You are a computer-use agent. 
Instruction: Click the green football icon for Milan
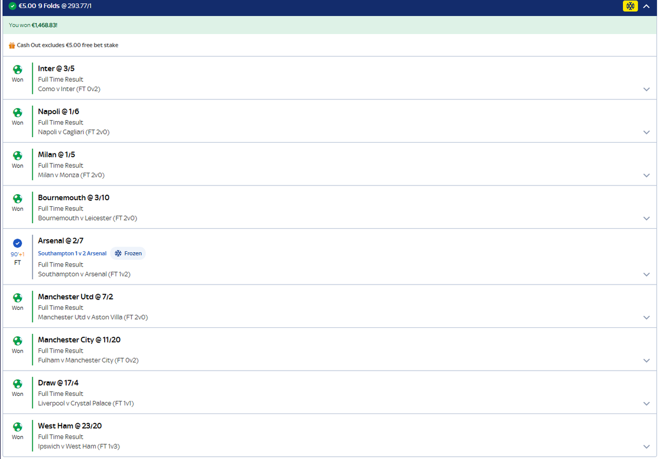18,155
